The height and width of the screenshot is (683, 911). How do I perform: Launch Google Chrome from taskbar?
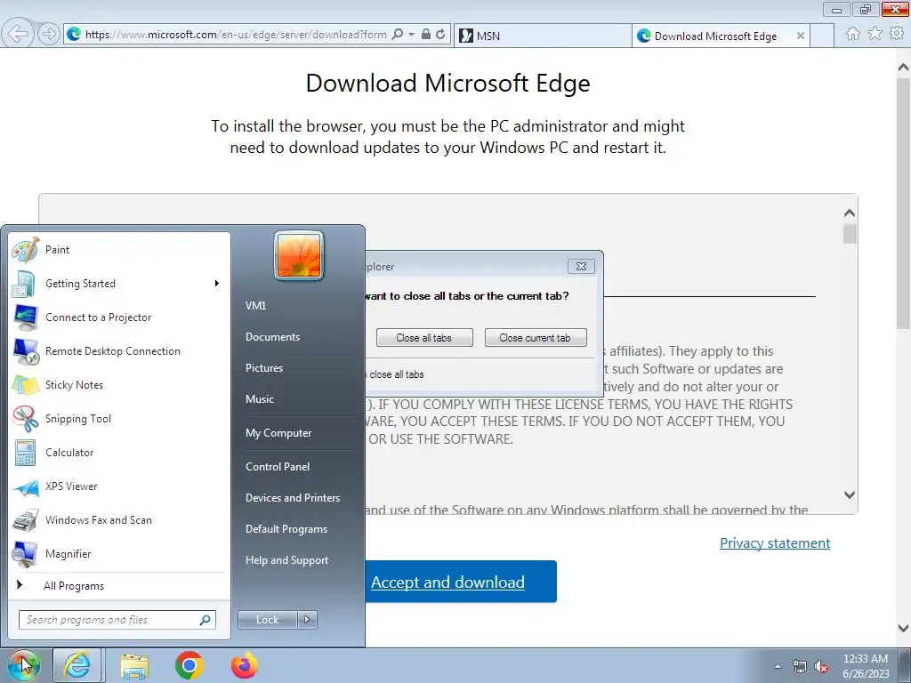coord(189,665)
